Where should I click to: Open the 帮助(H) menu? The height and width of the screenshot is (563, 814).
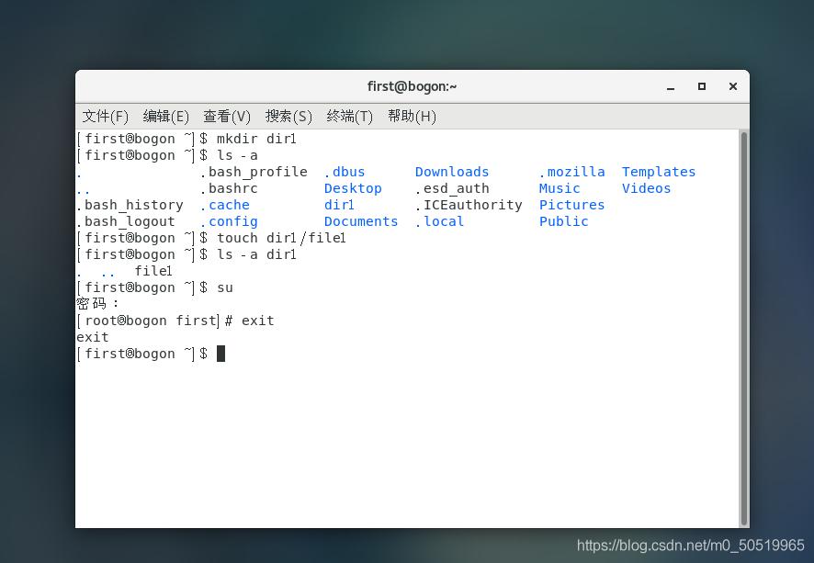point(412,117)
